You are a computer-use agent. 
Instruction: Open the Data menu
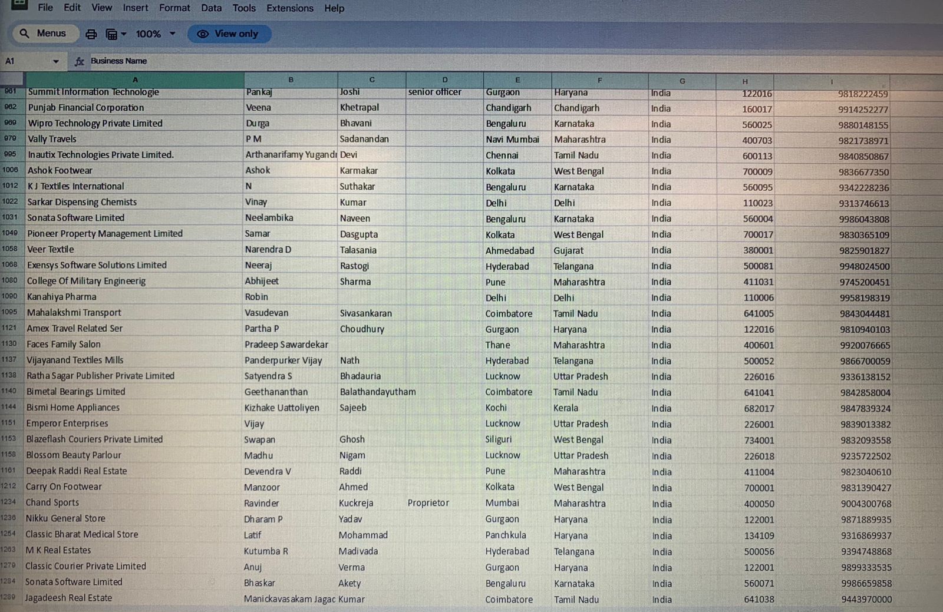(x=211, y=8)
